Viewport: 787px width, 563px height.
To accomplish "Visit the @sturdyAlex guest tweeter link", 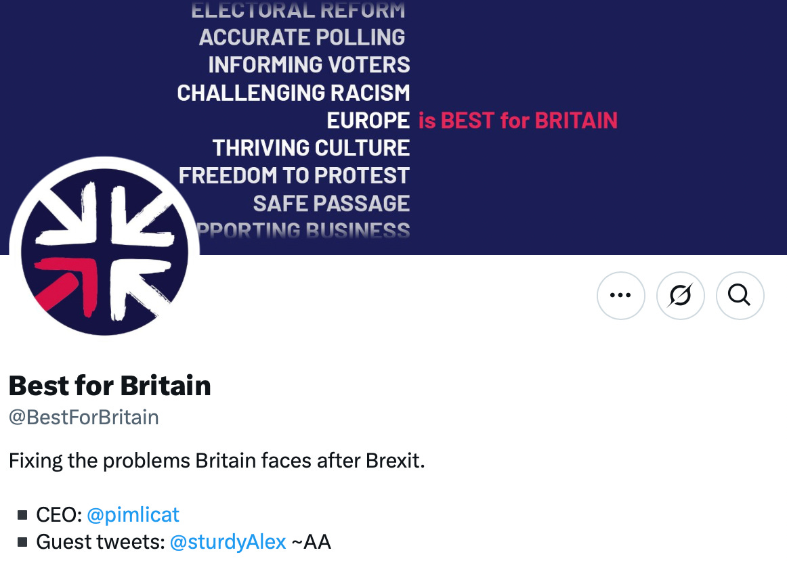I will click(x=228, y=542).
